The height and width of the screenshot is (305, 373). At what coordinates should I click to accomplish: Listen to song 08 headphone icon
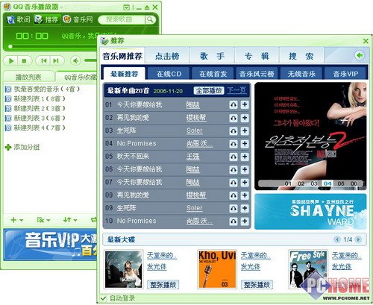233,195
